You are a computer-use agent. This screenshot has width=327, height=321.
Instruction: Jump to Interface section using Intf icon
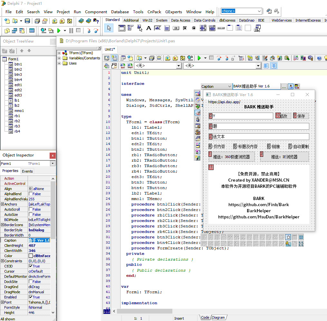(123, 66)
